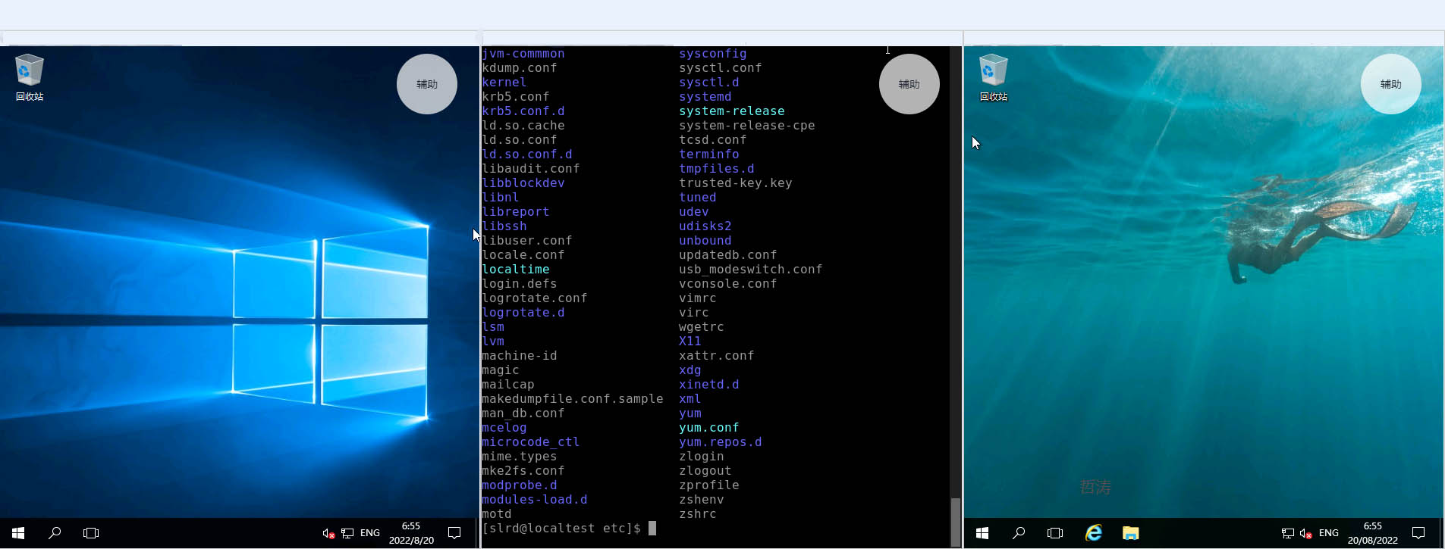Click network icon on right taskbar
The width and height of the screenshot is (1445, 549).
click(x=1287, y=533)
